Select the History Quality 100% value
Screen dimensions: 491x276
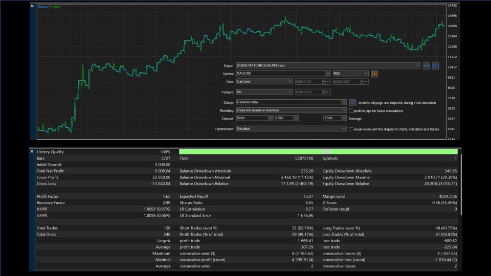(x=165, y=152)
